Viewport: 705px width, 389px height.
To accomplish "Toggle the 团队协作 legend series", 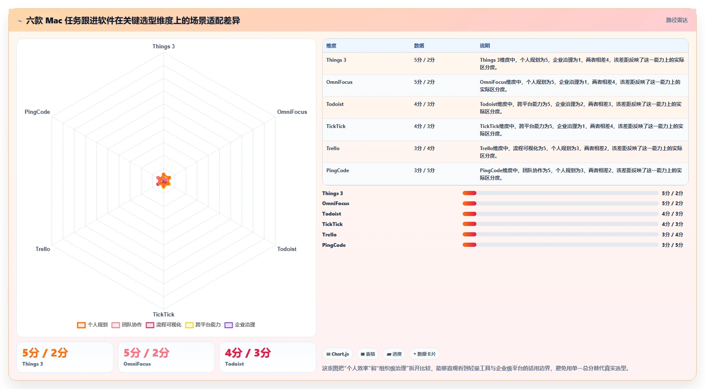I will click(x=127, y=325).
